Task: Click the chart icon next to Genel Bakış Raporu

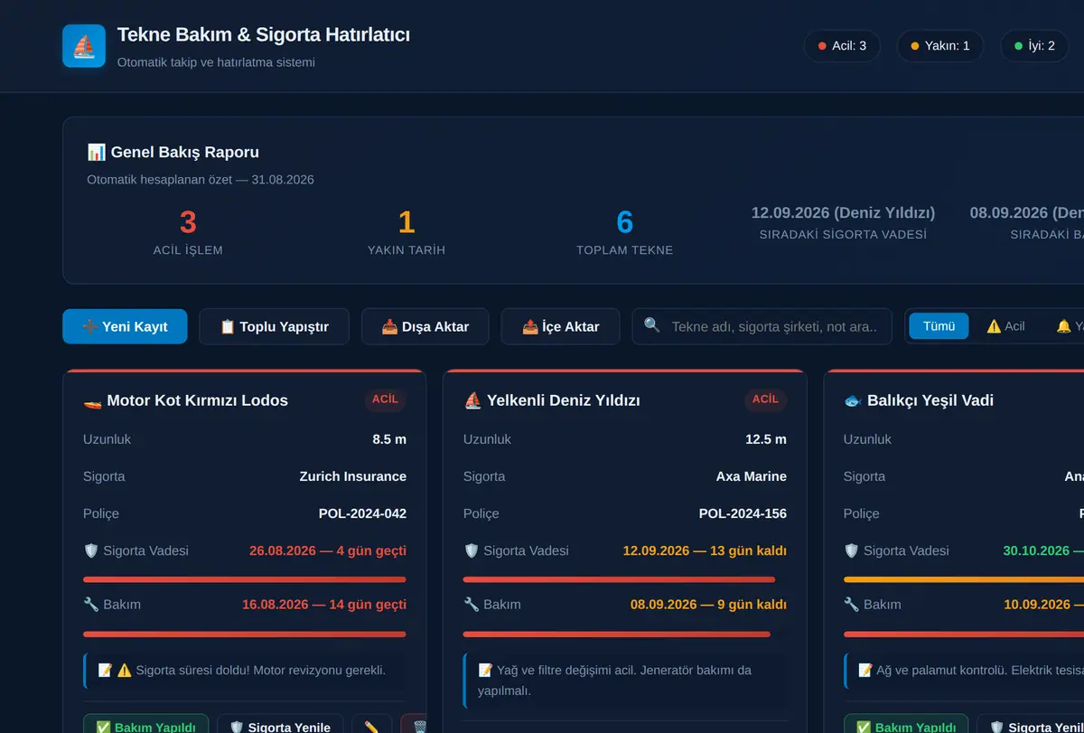Action: pyautogui.click(x=96, y=152)
